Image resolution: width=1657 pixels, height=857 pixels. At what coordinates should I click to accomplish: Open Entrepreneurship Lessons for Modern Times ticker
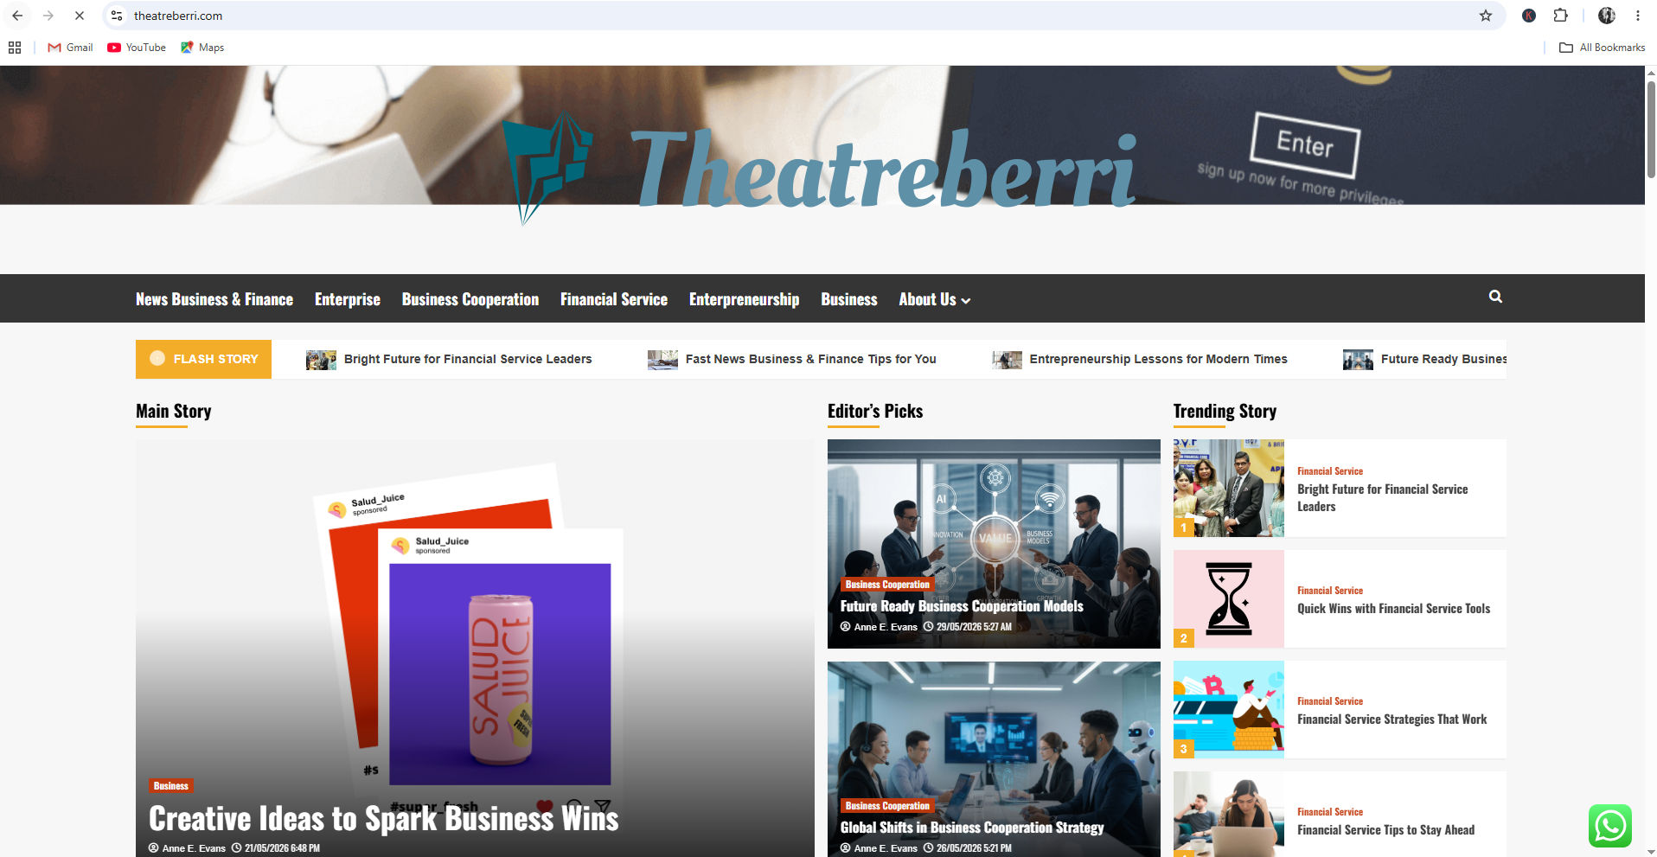tap(1158, 359)
